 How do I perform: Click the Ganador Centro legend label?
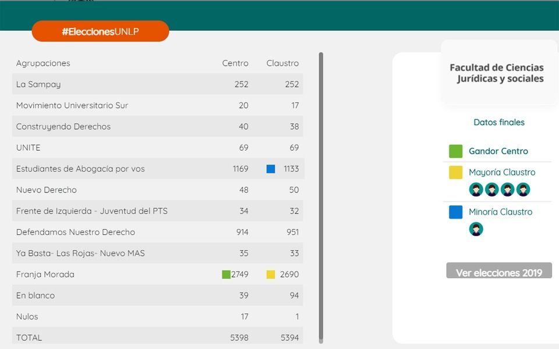(x=498, y=151)
